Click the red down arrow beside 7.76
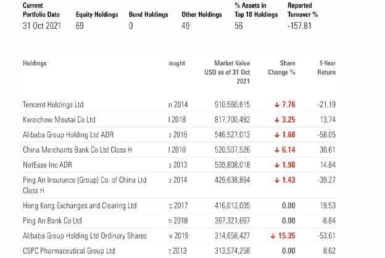This screenshot has width=385, height=258. point(277,105)
